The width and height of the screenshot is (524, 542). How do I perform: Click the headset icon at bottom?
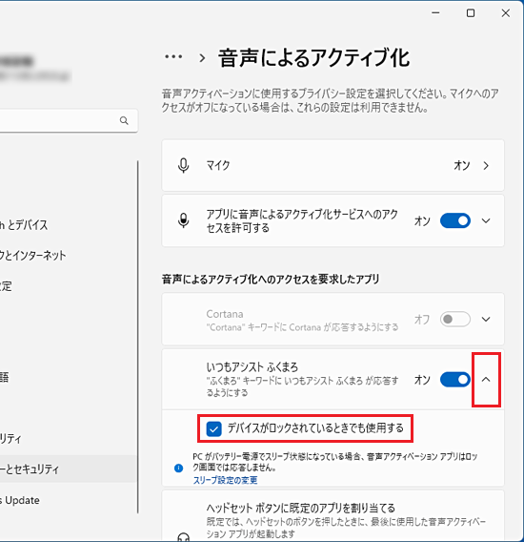pyautogui.click(x=183, y=537)
